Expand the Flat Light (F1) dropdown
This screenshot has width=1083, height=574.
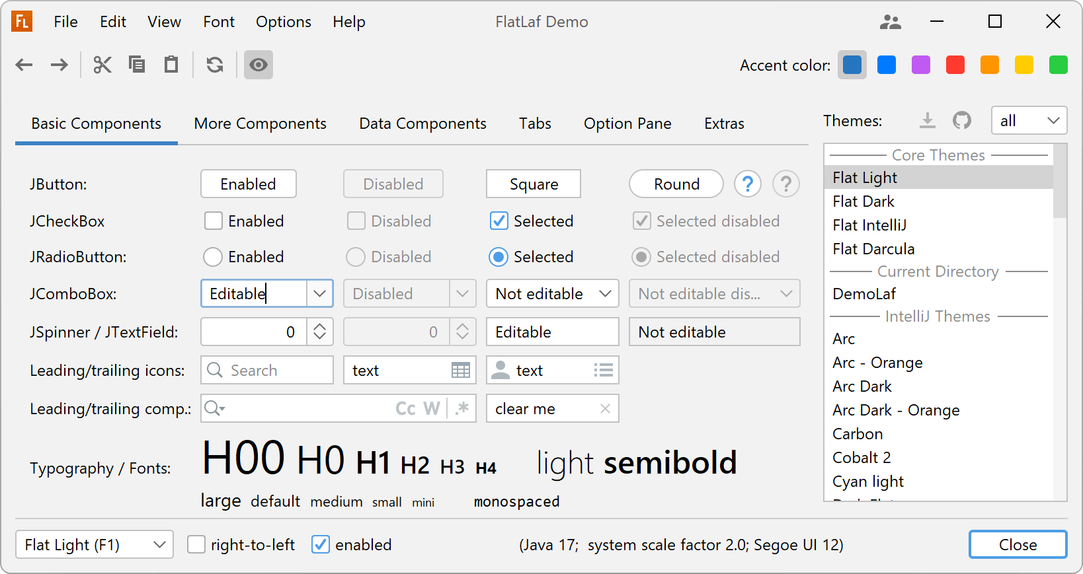(x=95, y=545)
